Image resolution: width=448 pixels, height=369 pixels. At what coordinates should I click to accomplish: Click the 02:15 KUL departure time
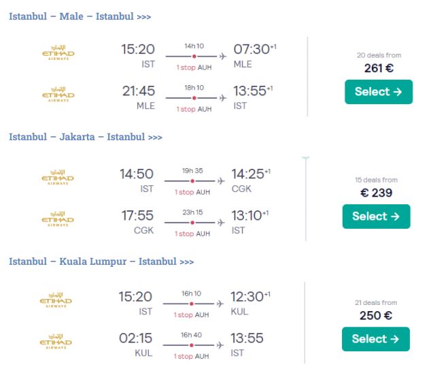[x=137, y=338]
